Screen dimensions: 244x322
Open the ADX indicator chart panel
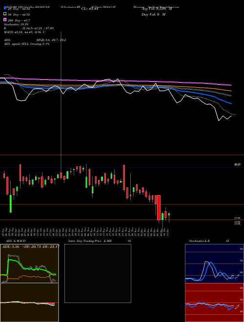(29, 263)
